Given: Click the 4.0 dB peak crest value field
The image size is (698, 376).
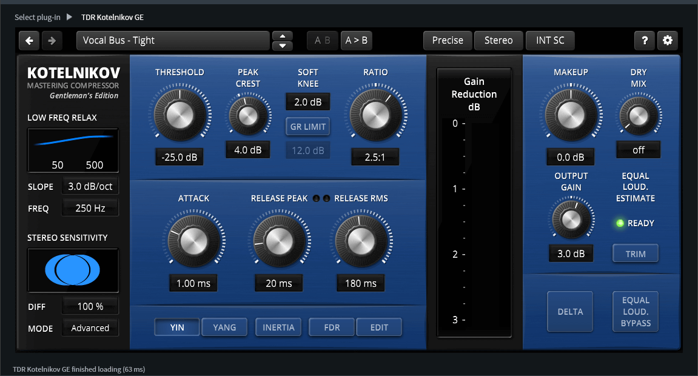Looking at the screenshot, I should pos(248,150).
